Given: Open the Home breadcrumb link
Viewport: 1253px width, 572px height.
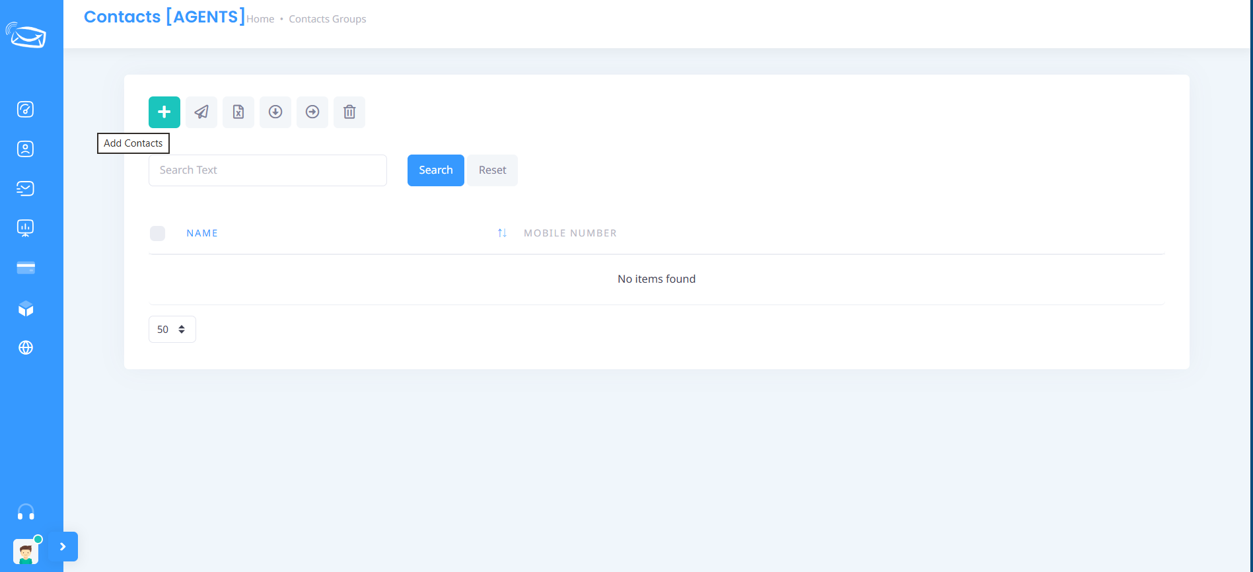Looking at the screenshot, I should [x=260, y=19].
